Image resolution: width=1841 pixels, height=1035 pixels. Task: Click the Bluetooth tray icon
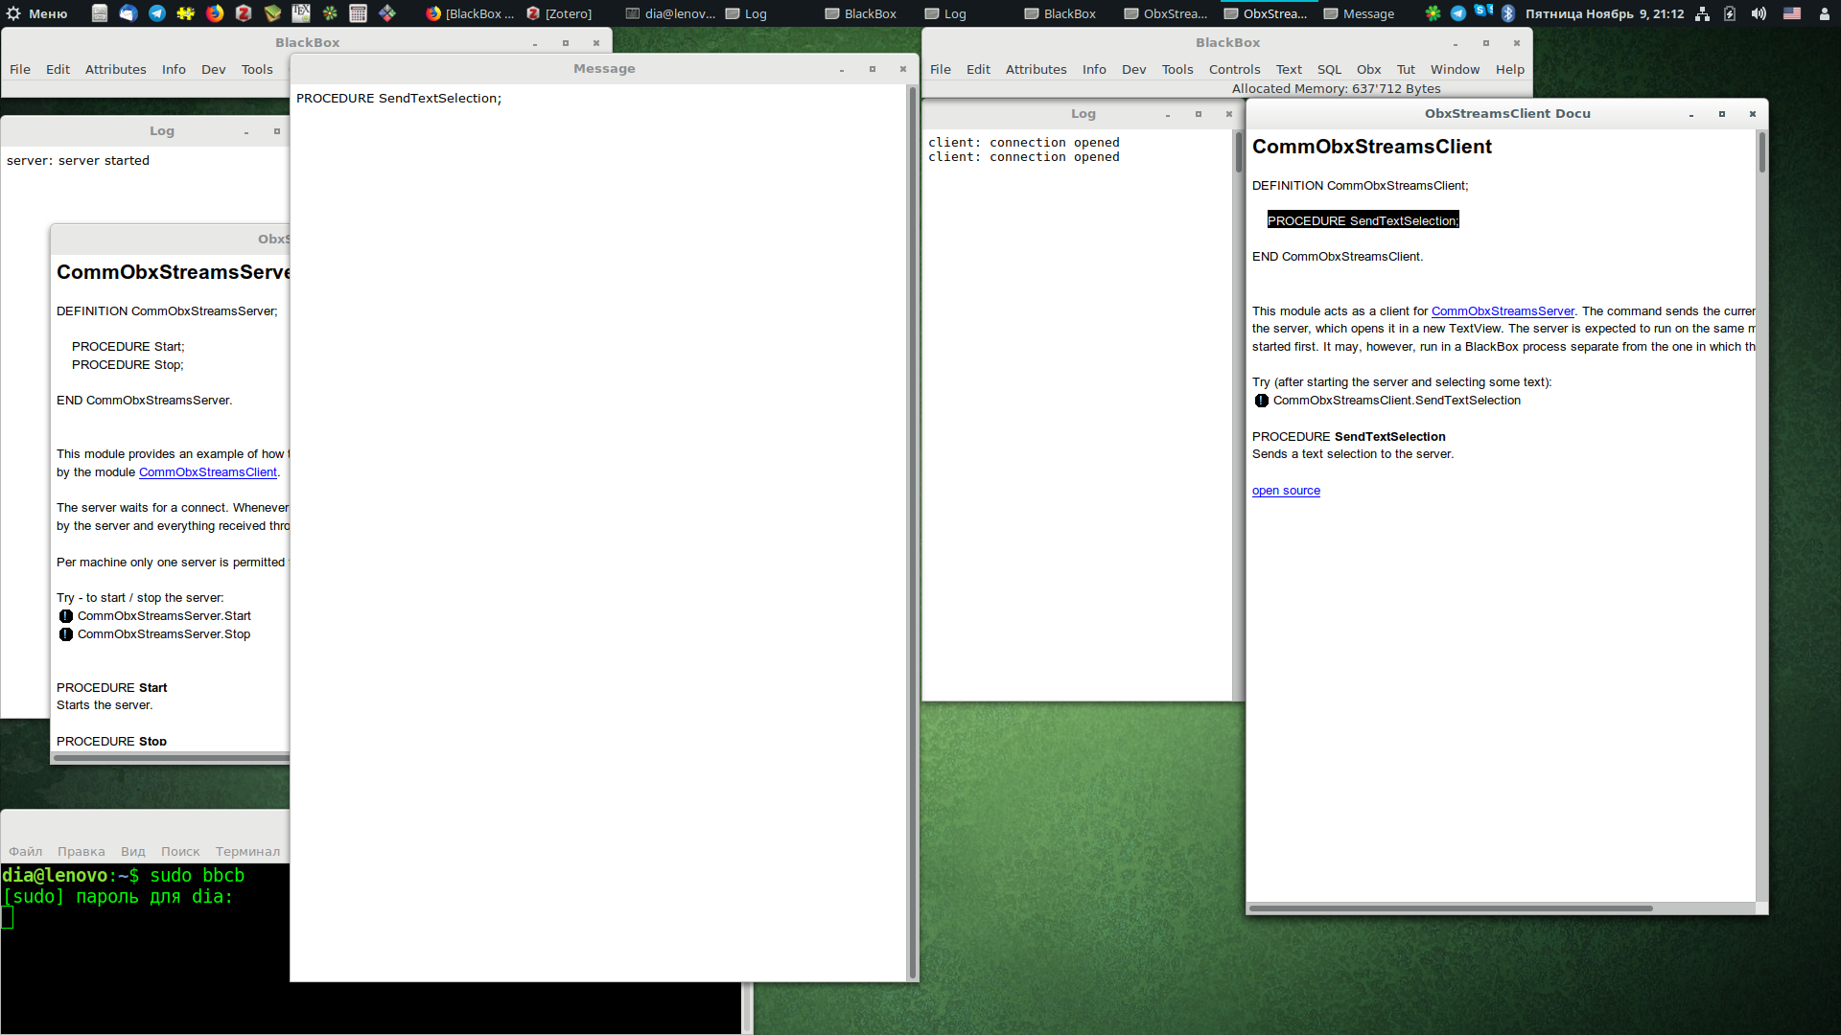tap(1507, 13)
